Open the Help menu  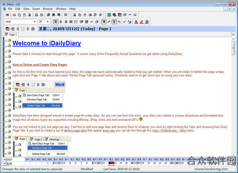[x=72, y=9]
